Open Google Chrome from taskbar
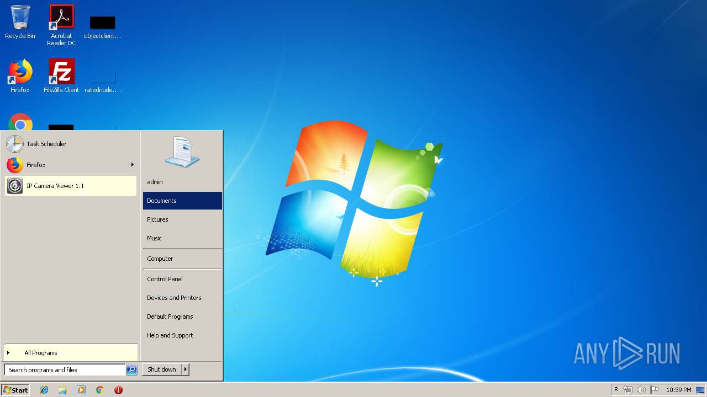Image resolution: width=707 pixels, height=397 pixels. pyautogui.click(x=99, y=390)
